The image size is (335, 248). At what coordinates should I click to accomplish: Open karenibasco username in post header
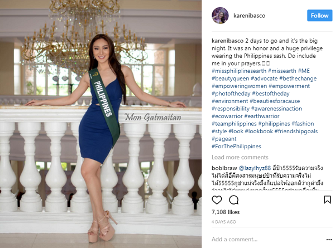point(250,16)
